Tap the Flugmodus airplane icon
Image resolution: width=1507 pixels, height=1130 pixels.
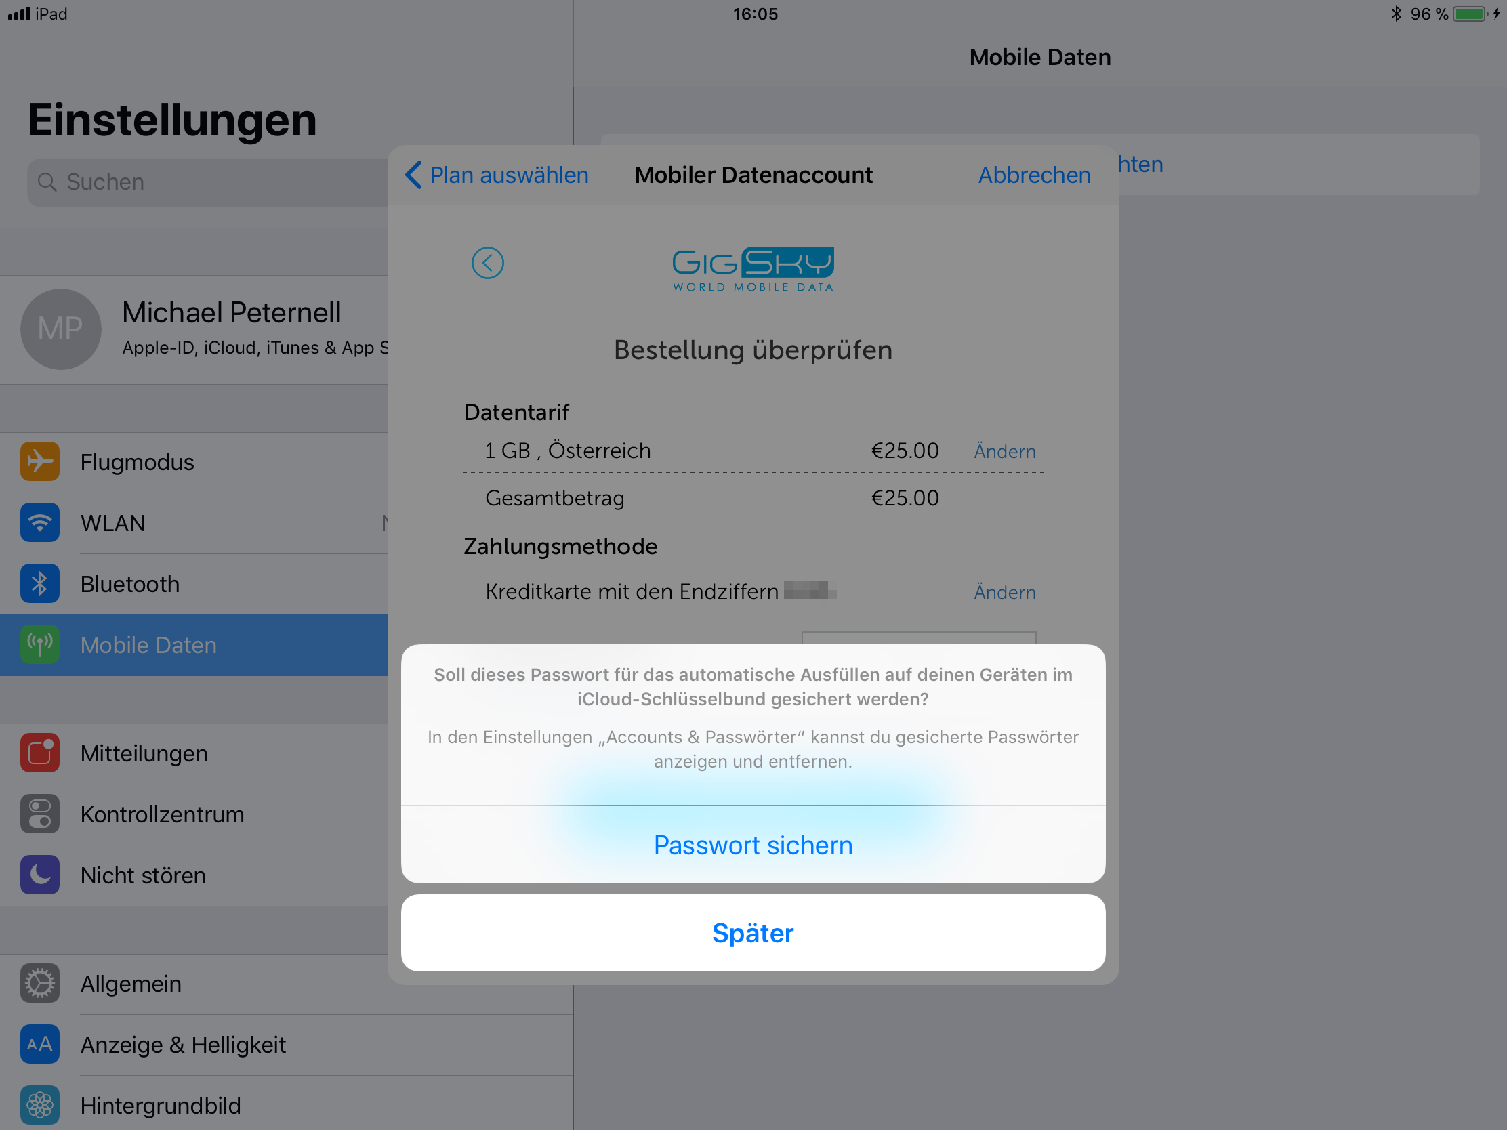point(39,462)
